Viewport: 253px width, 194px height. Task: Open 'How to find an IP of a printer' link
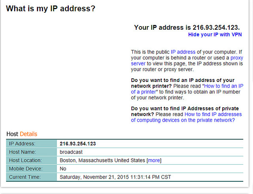(x=223, y=86)
